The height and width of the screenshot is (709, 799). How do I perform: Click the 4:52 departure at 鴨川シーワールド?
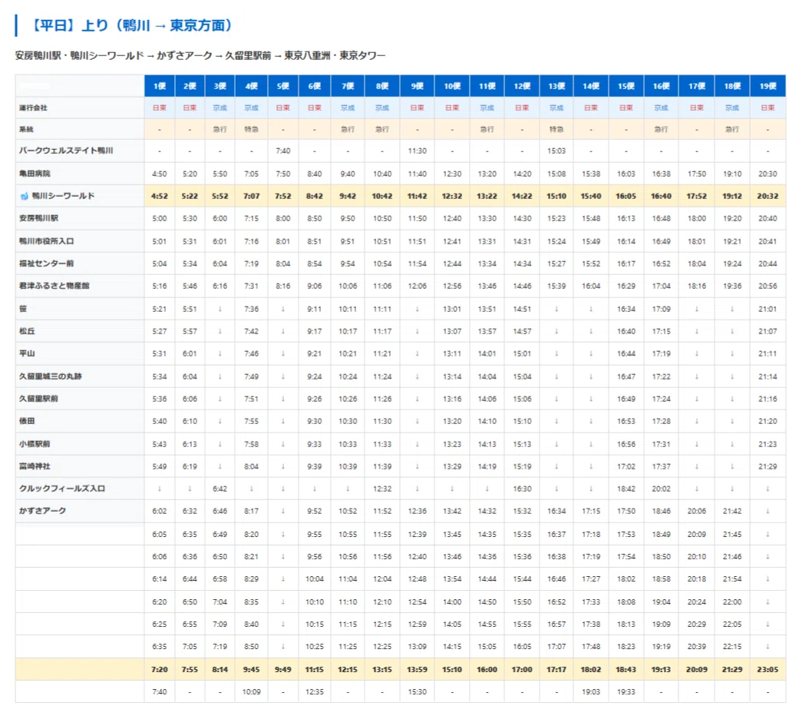(x=160, y=197)
